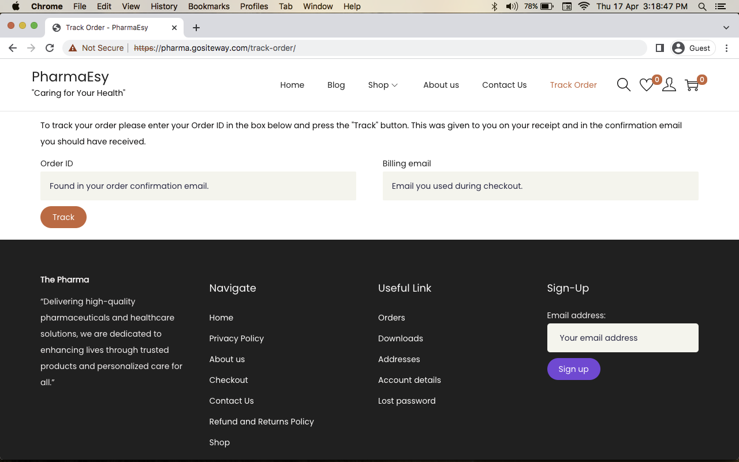Image resolution: width=739 pixels, height=462 pixels.
Task: Click the Sign up button
Action: click(x=573, y=369)
